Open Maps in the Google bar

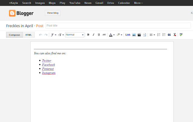[x=52, y=3]
